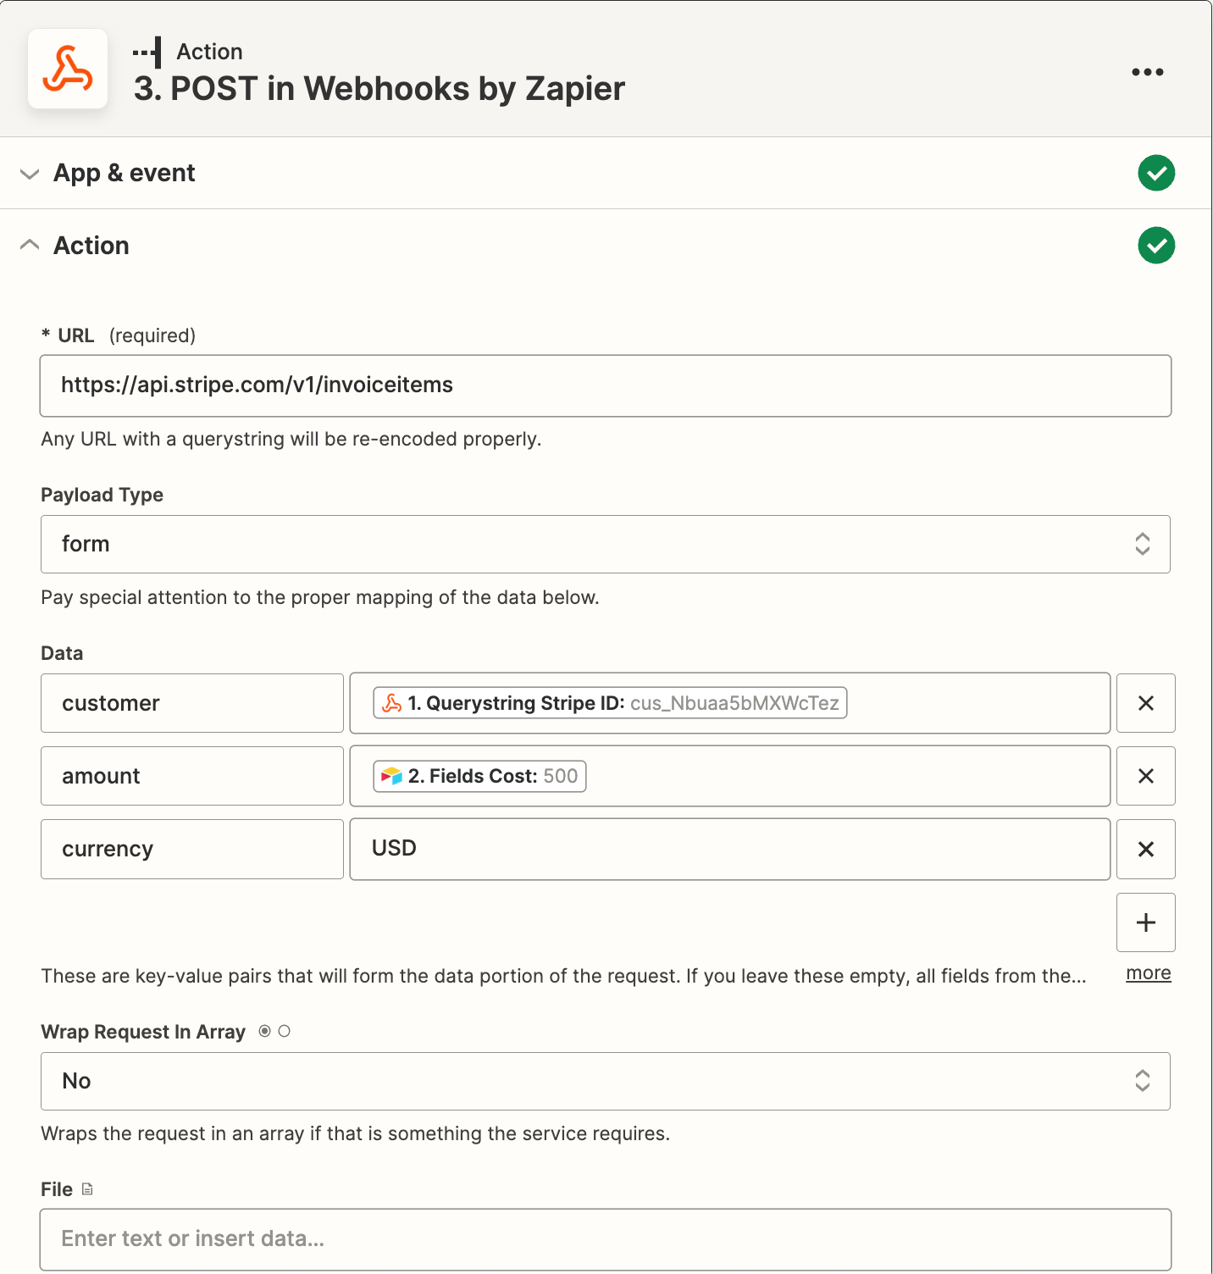Click the USD value field

(730, 849)
